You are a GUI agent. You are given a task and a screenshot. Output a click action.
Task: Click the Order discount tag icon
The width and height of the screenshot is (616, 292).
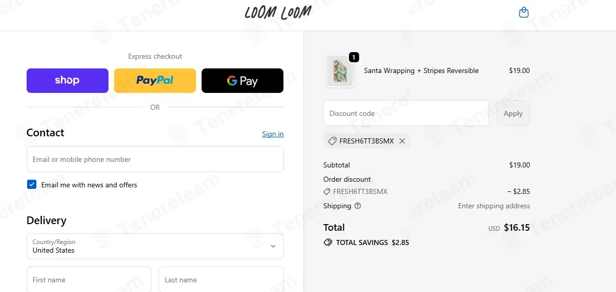[327, 192]
